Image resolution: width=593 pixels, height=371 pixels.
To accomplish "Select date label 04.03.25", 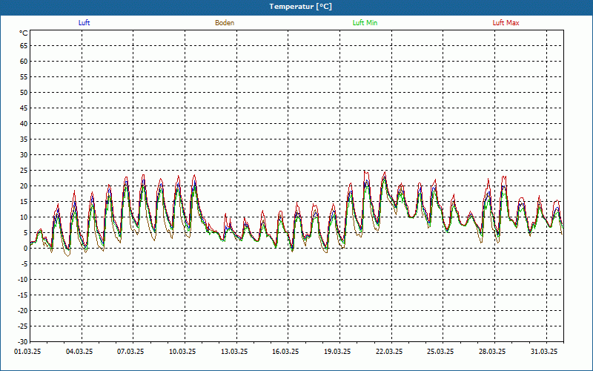I will (x=79, y=352).
